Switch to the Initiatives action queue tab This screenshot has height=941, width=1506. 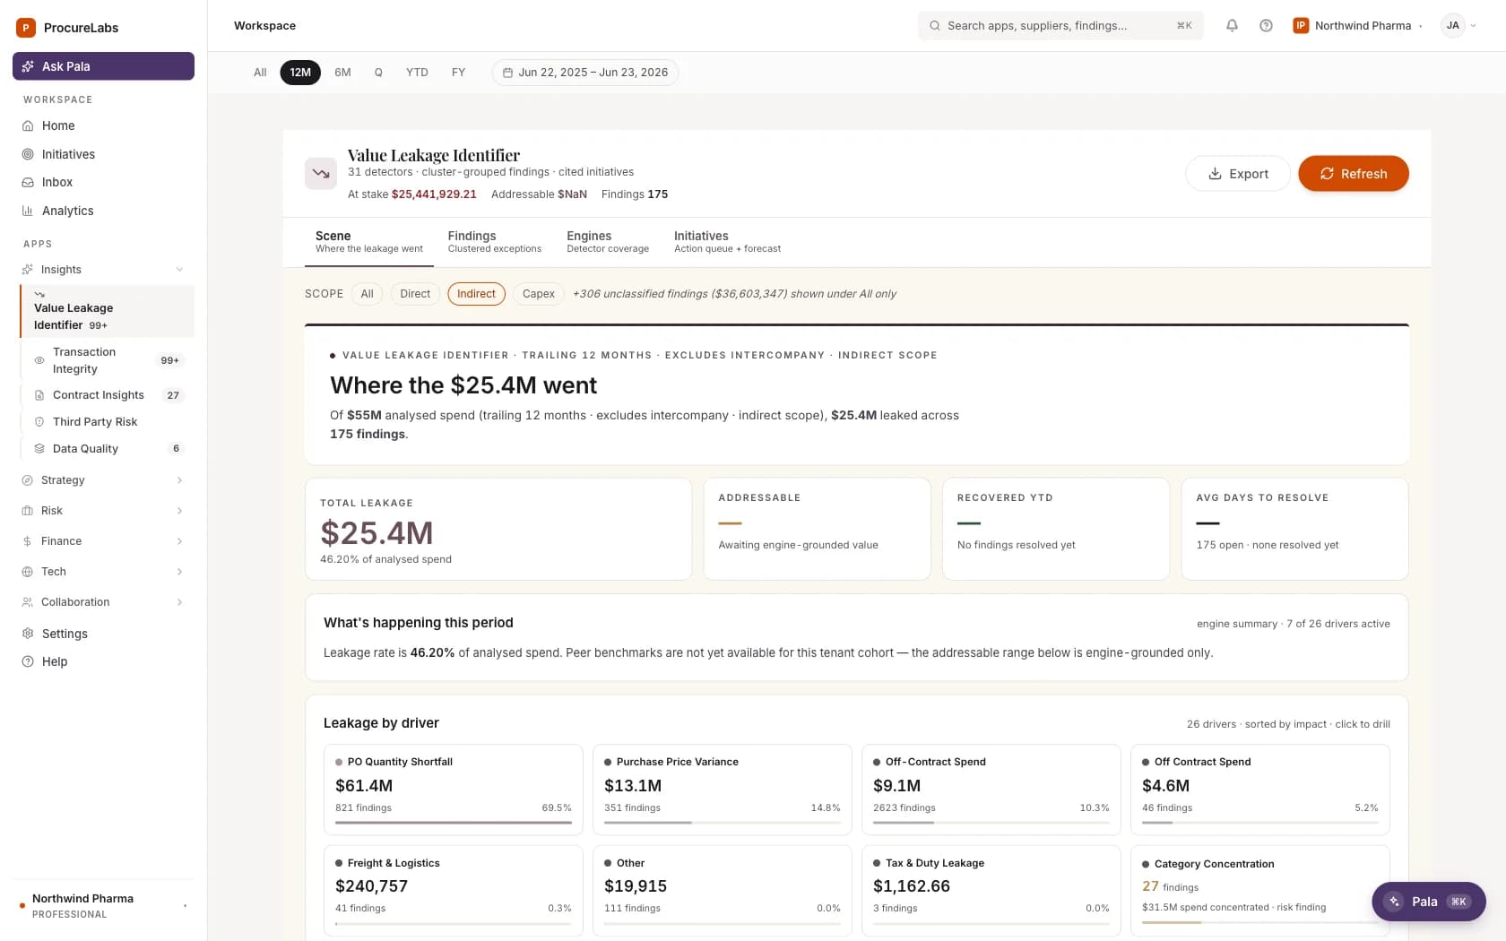[x=727, y=242]
